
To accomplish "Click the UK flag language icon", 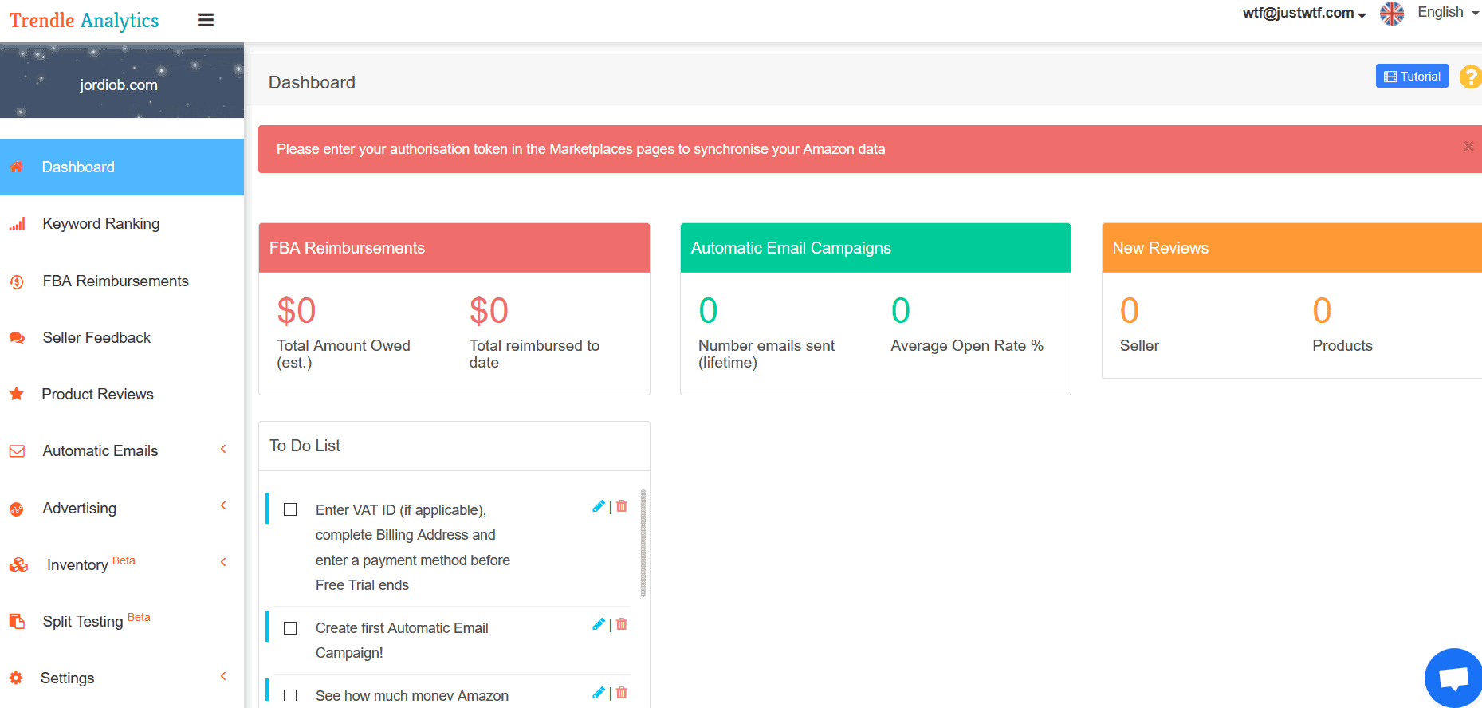I will tap(1392, 14).
